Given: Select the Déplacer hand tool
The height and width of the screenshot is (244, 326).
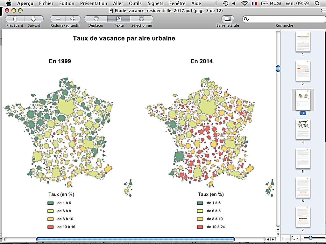Looking at the screenshot, I should click(96, 19).
